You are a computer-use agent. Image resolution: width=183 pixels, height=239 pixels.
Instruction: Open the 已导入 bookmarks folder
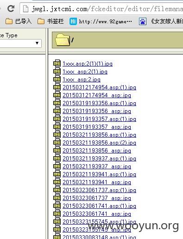[19, 21]
